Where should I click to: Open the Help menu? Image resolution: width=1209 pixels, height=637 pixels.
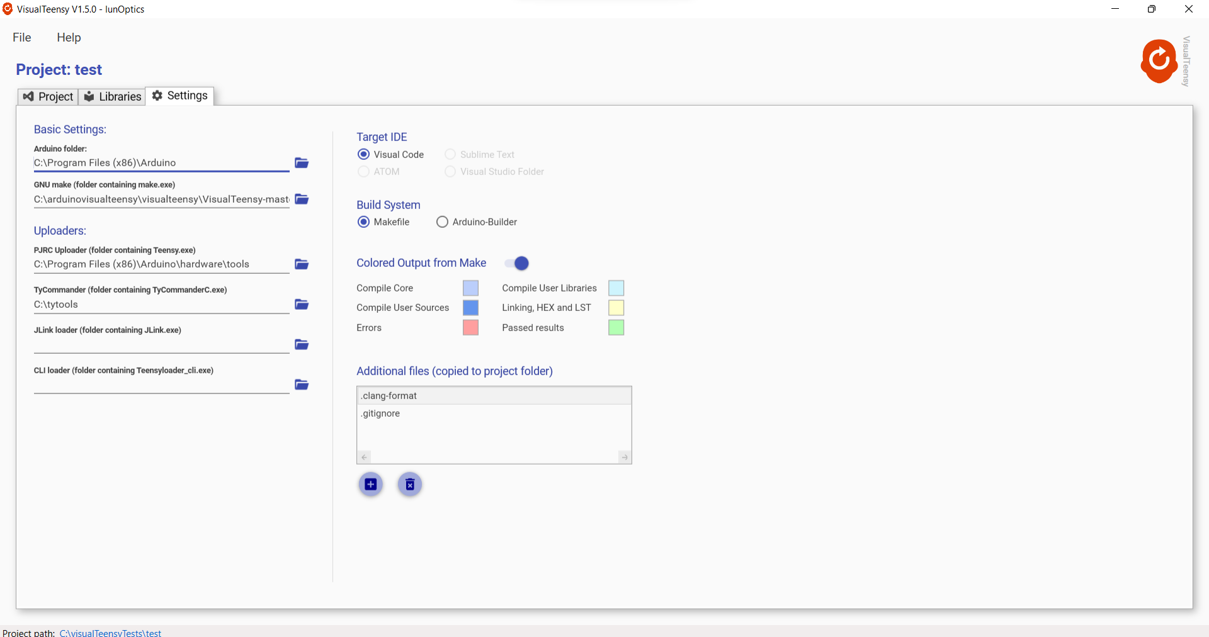pyautogui.click(x=69, y=37)
